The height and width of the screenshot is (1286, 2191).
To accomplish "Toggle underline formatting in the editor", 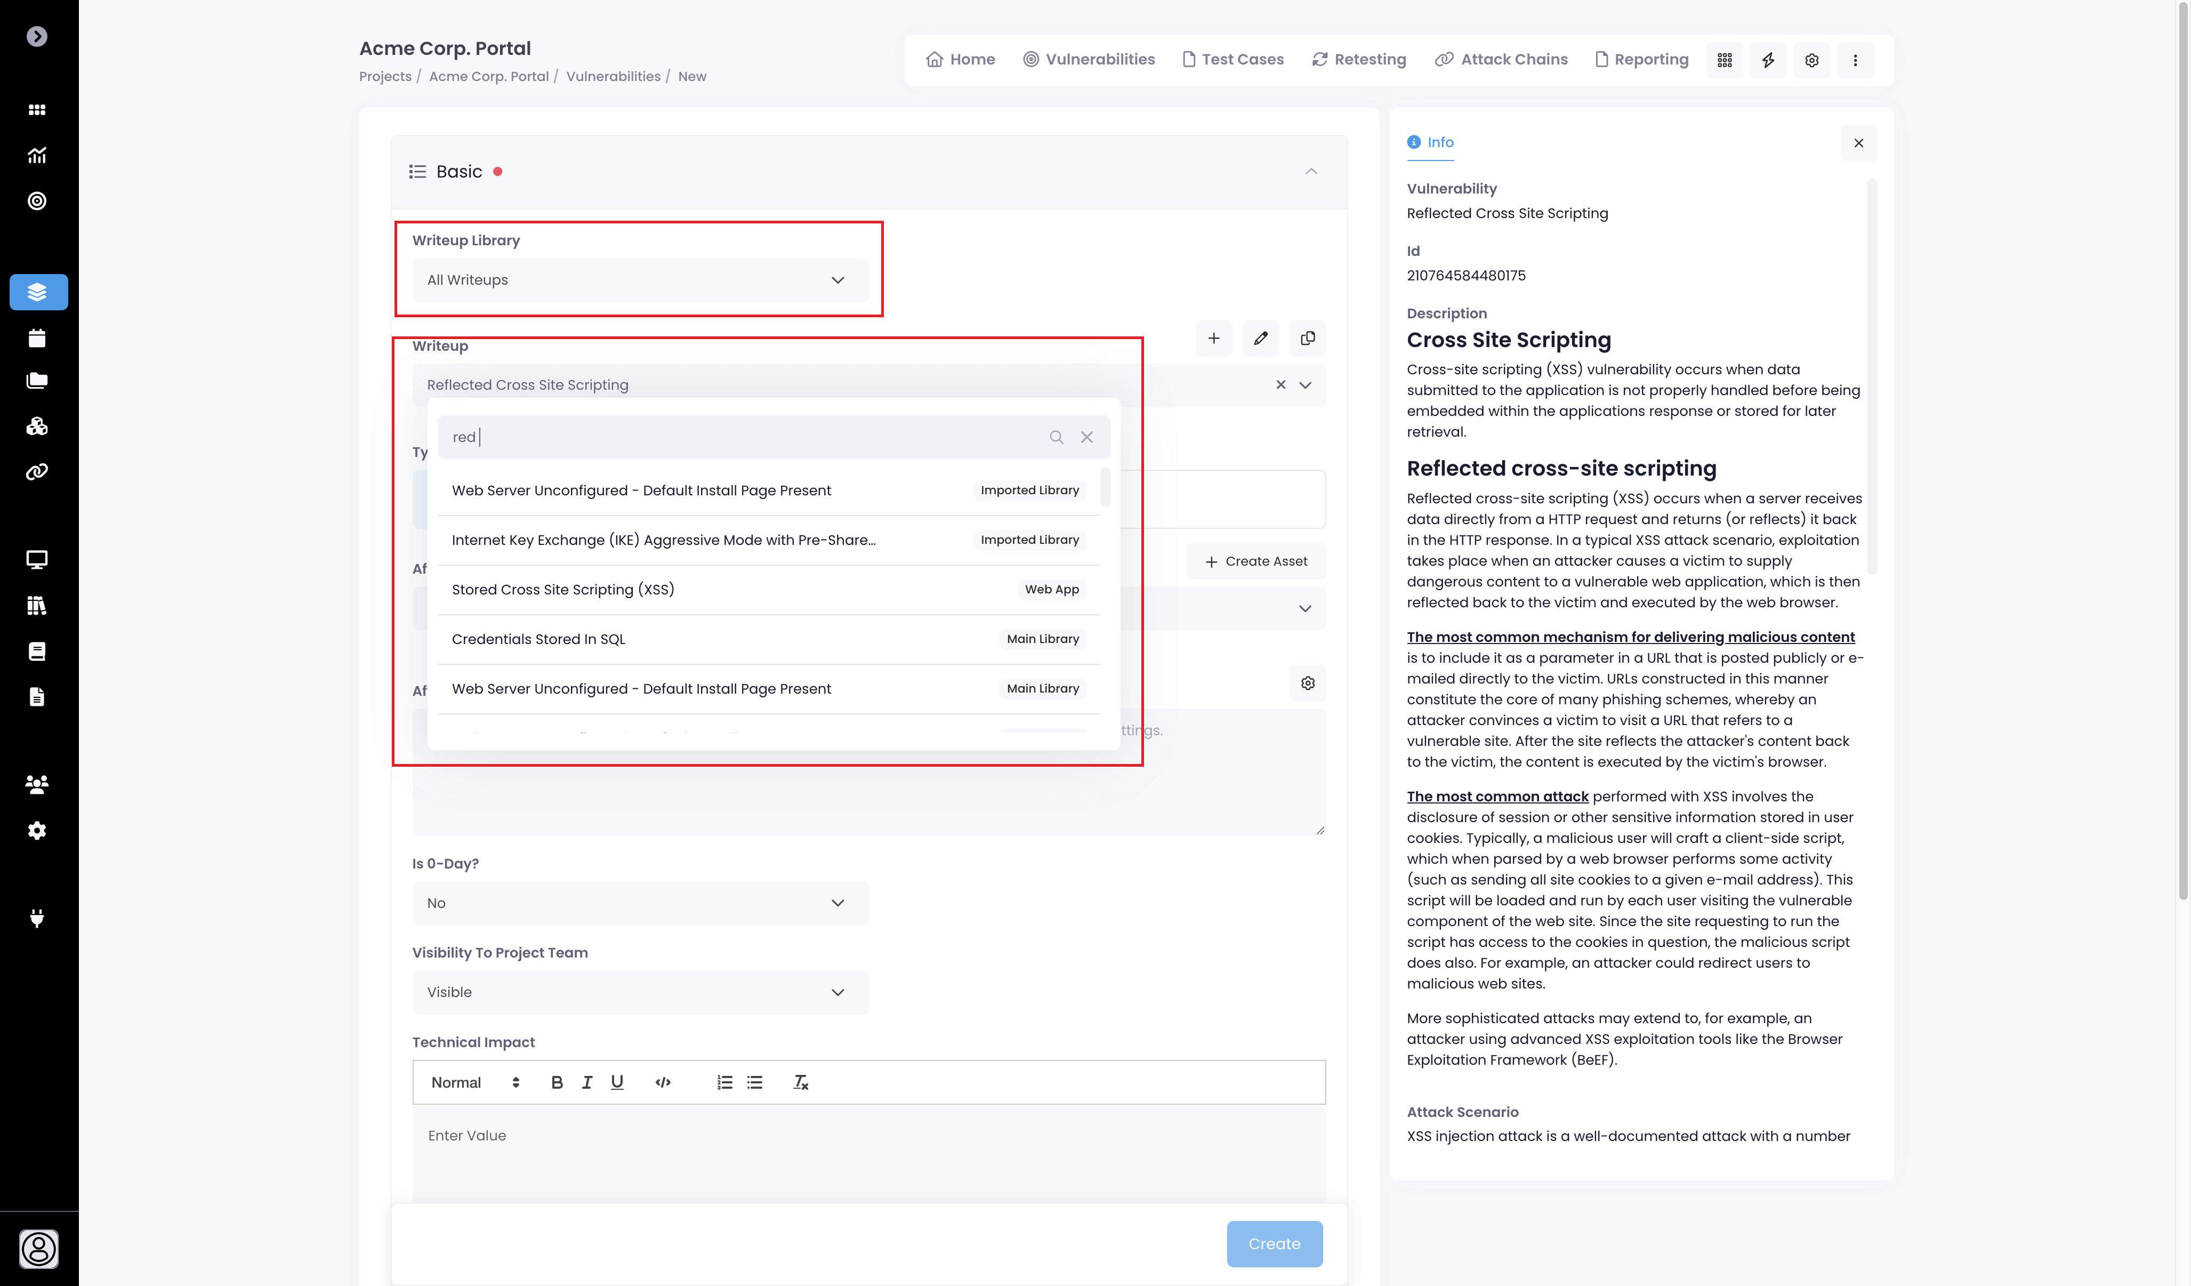I will click(x=616, y=1082).
